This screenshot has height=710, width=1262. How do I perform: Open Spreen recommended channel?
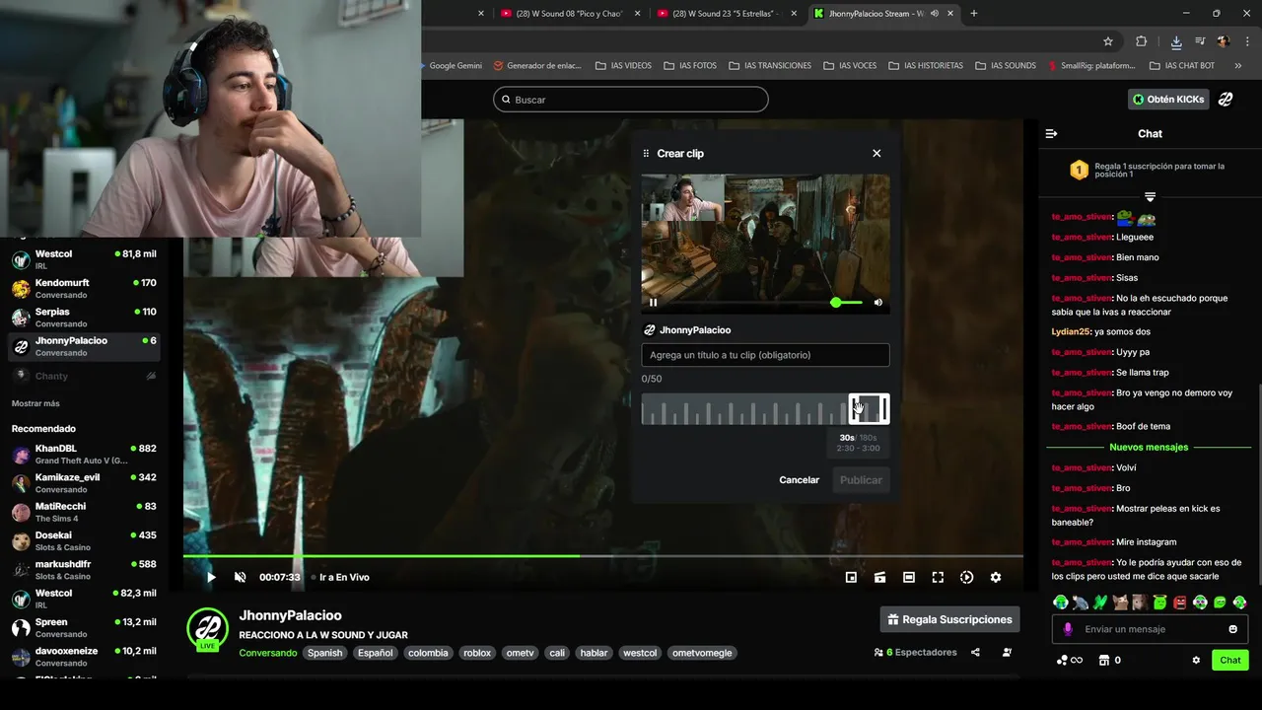84,627
